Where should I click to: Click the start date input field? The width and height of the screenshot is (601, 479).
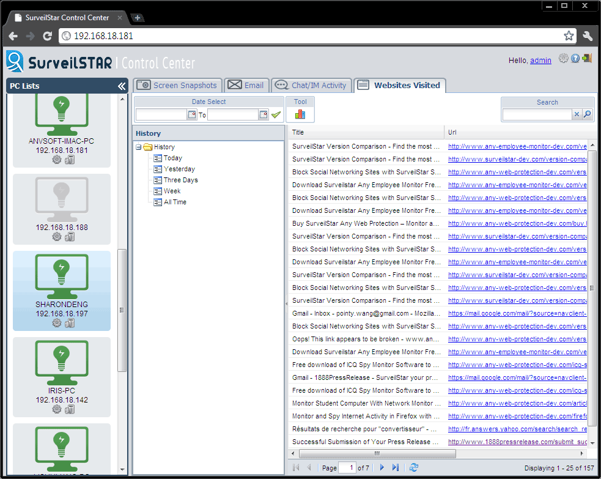[161, 114]
